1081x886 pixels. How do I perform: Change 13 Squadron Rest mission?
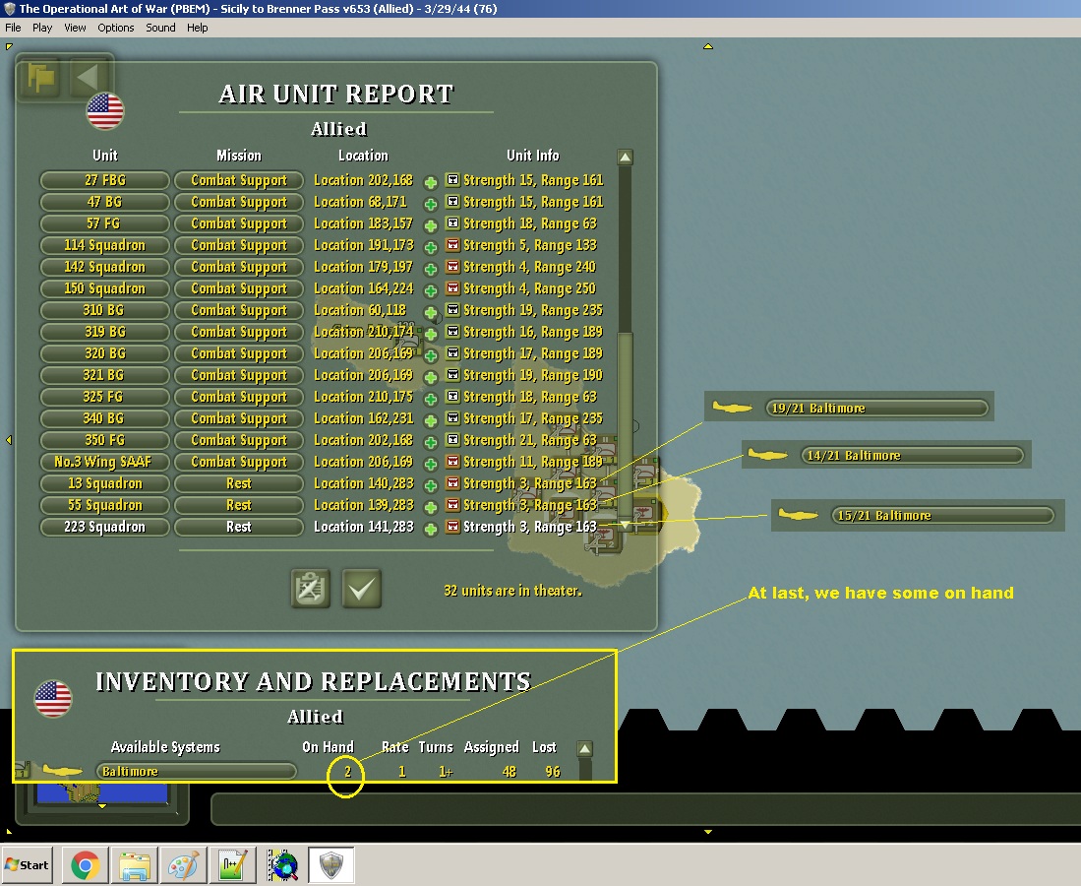(x=239, y=483)
